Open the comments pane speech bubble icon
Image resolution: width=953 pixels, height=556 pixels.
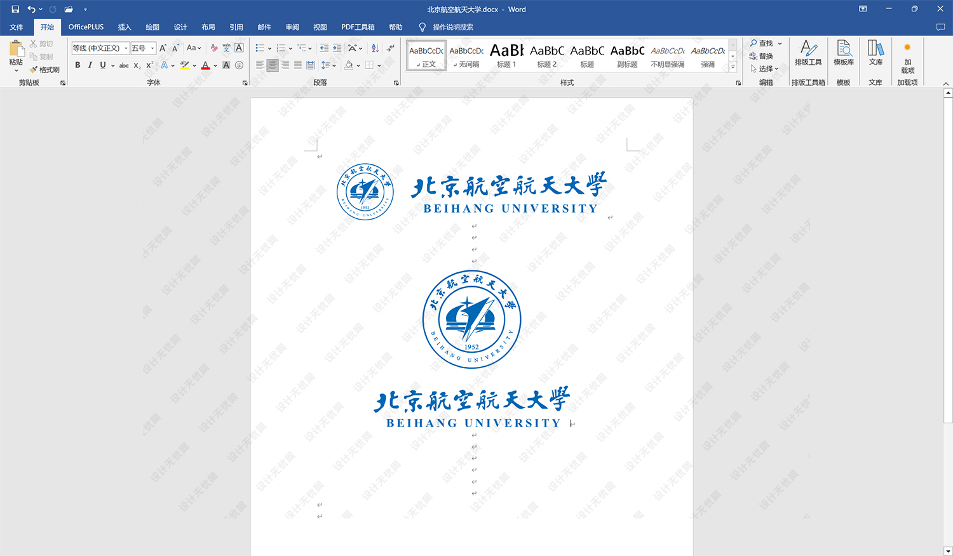click(x=940, y=27)
